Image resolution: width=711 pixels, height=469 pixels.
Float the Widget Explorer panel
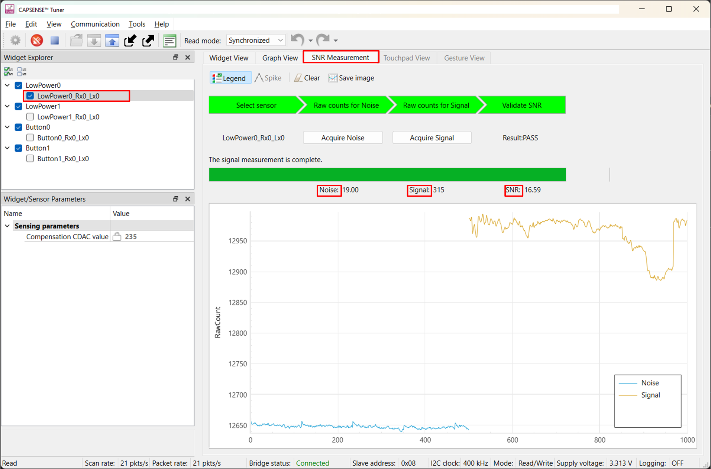(x=176, y=57)
